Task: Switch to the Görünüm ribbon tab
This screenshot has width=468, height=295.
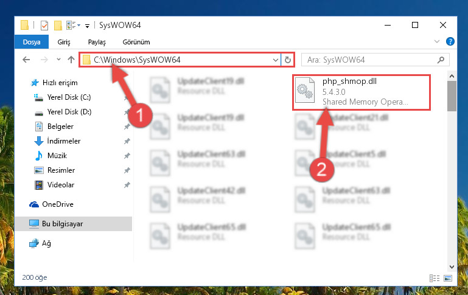Action: click(136, 42)
